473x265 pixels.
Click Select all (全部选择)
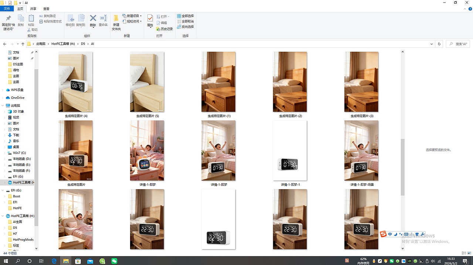(186, 16)
